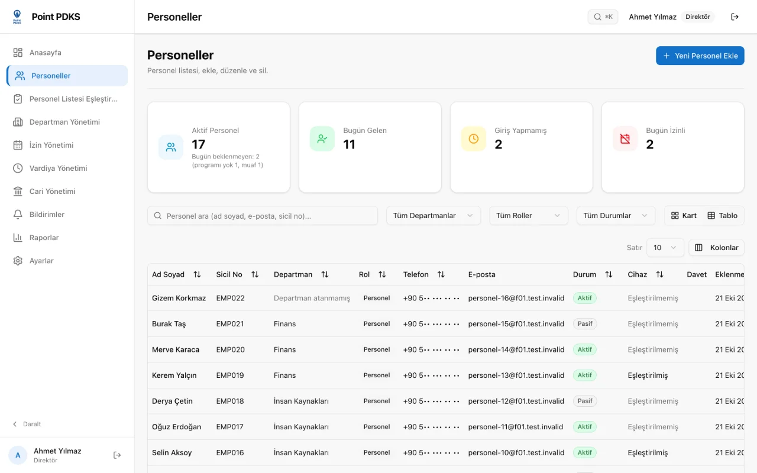Click the Ayarlar gear icon
757x473 pixels.
click(18, 260)
